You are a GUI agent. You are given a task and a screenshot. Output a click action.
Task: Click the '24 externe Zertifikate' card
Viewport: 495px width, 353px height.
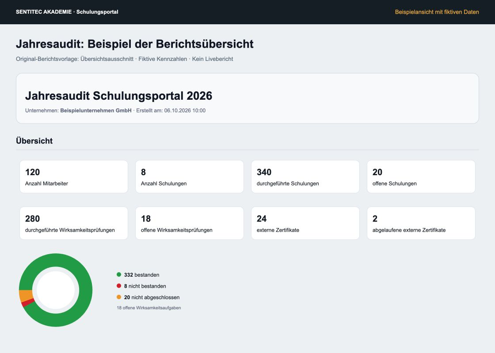[x=305, y=223]
